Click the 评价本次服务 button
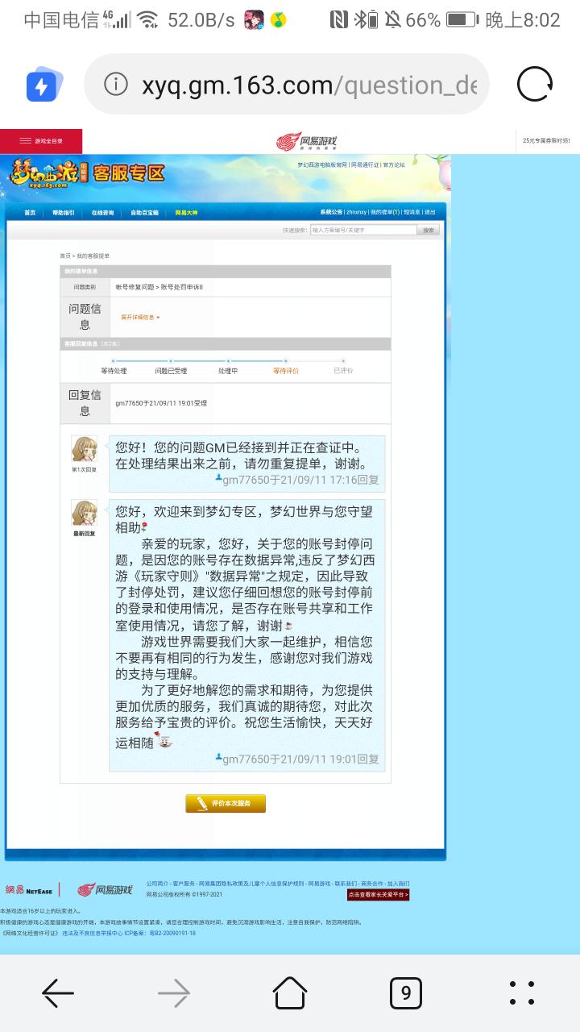580x1032 pixels. 226,804
